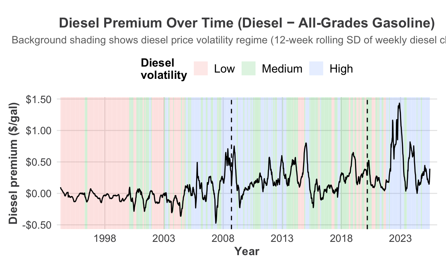Image resolution: width=446 pixels, height=275 pixels.
Task: Click the chart title "Diesel Premium Over Time"
Action: tap(247, 24)
